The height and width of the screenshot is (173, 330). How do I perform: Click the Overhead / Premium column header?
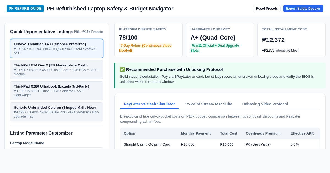click(x=263, y=133)
